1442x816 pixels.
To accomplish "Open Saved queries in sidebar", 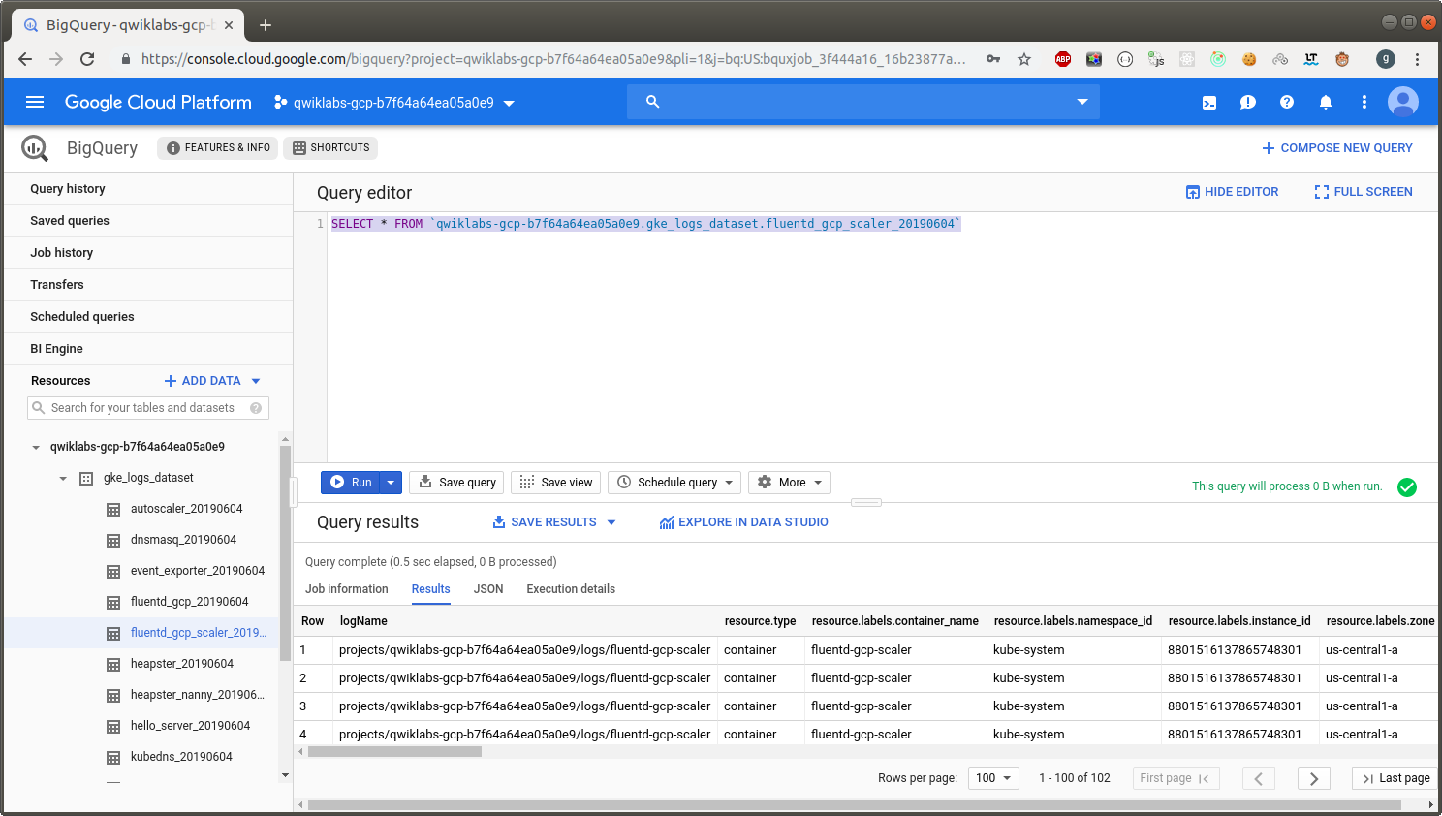I will pos(148,221).
